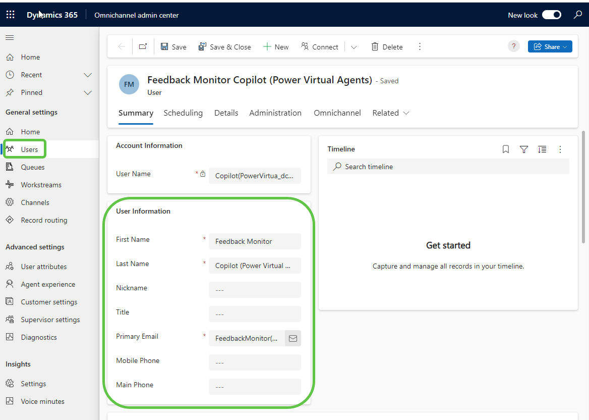Click the open in new window icon

click(143, 46)
